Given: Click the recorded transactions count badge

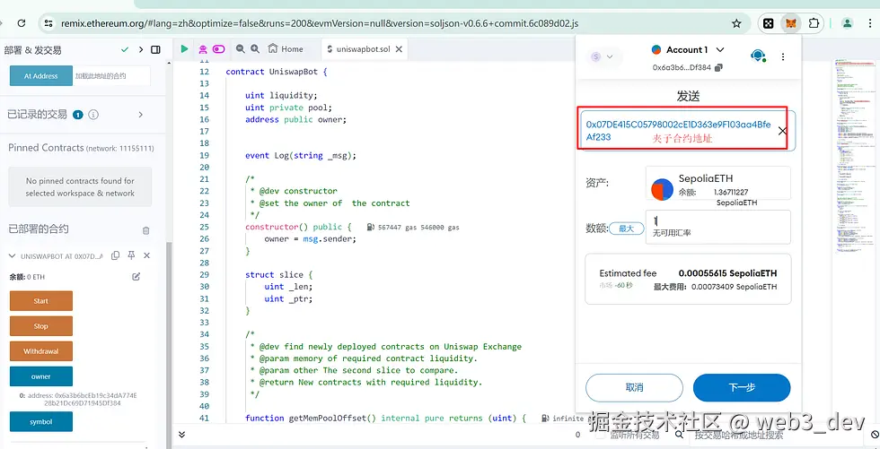Looking at the screenshot, I should (x=78, y=115).
